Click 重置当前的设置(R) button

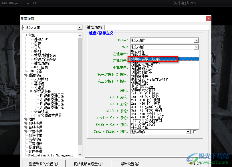pos(44,164)
